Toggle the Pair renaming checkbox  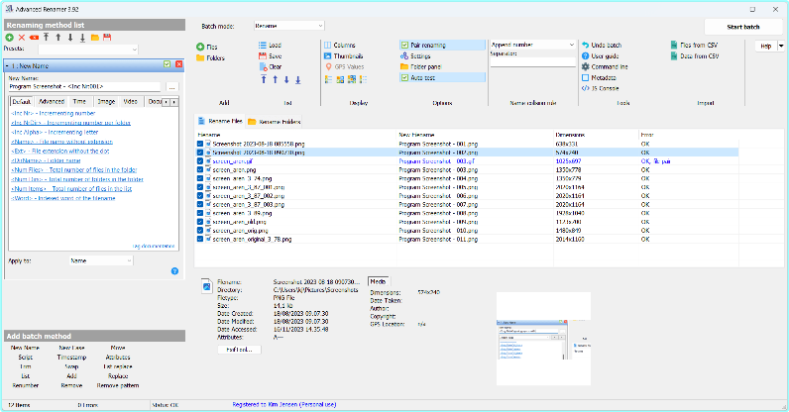pyautogui.click(x=405, y=46)
